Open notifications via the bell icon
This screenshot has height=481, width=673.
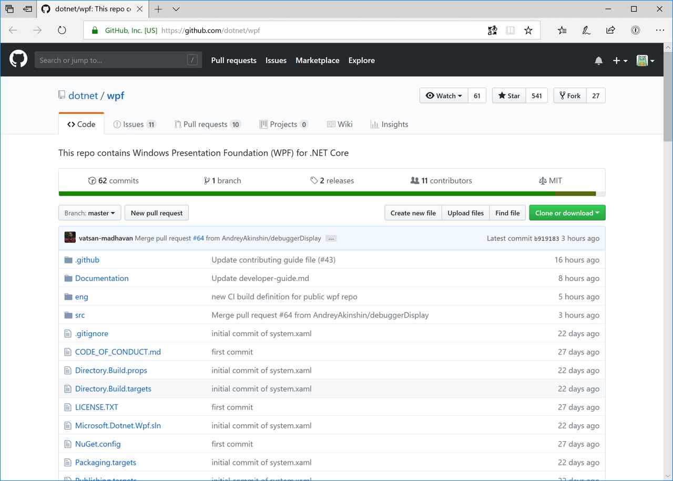click(598, 60)
